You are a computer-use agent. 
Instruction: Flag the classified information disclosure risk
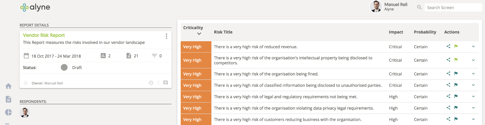click(x=456, y=85)
